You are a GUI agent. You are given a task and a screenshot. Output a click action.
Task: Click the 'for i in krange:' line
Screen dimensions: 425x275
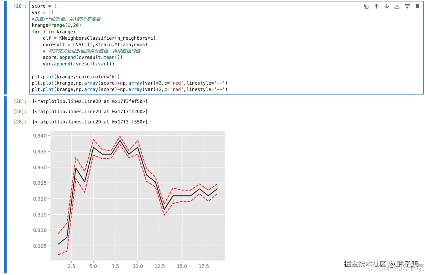pyautogui.click(x=54, y=32)
